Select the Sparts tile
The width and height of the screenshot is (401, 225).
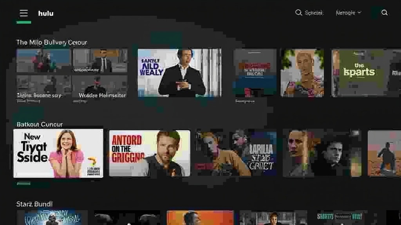[366, 73]
